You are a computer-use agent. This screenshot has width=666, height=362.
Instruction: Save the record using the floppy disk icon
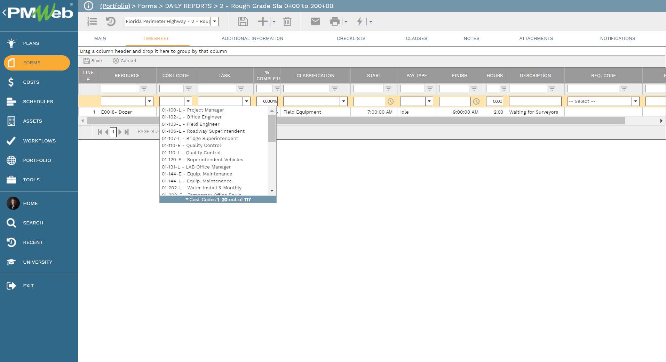(243, 22)
